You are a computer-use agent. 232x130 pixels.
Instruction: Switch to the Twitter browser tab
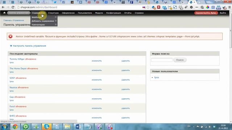click(x=55, y=2)
